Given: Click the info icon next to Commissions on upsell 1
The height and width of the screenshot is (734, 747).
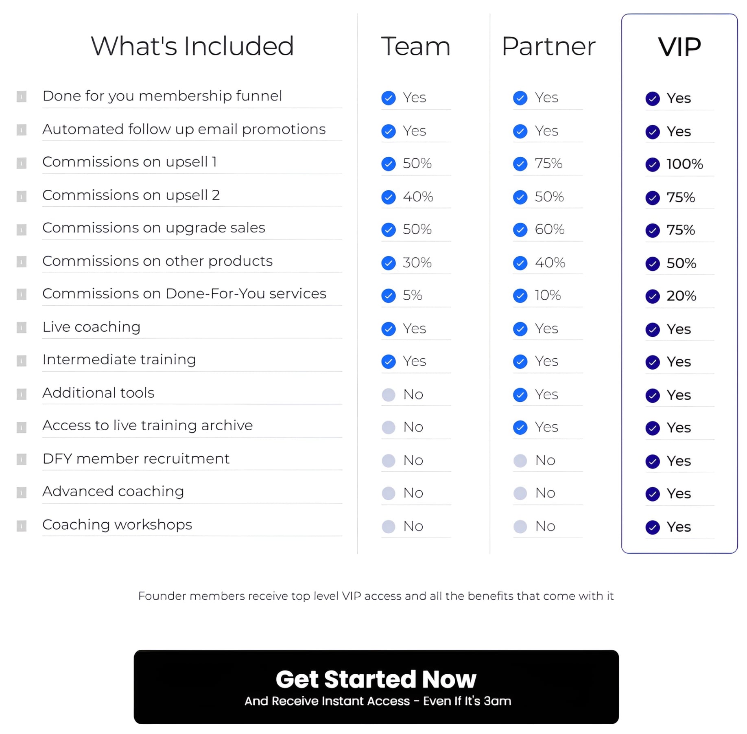Looking at the screenshot, I should [21, 162].
